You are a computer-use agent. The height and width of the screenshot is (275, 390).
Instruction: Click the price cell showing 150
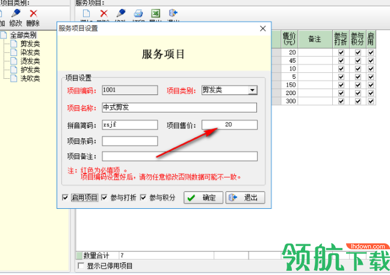(x=289, y=85)
